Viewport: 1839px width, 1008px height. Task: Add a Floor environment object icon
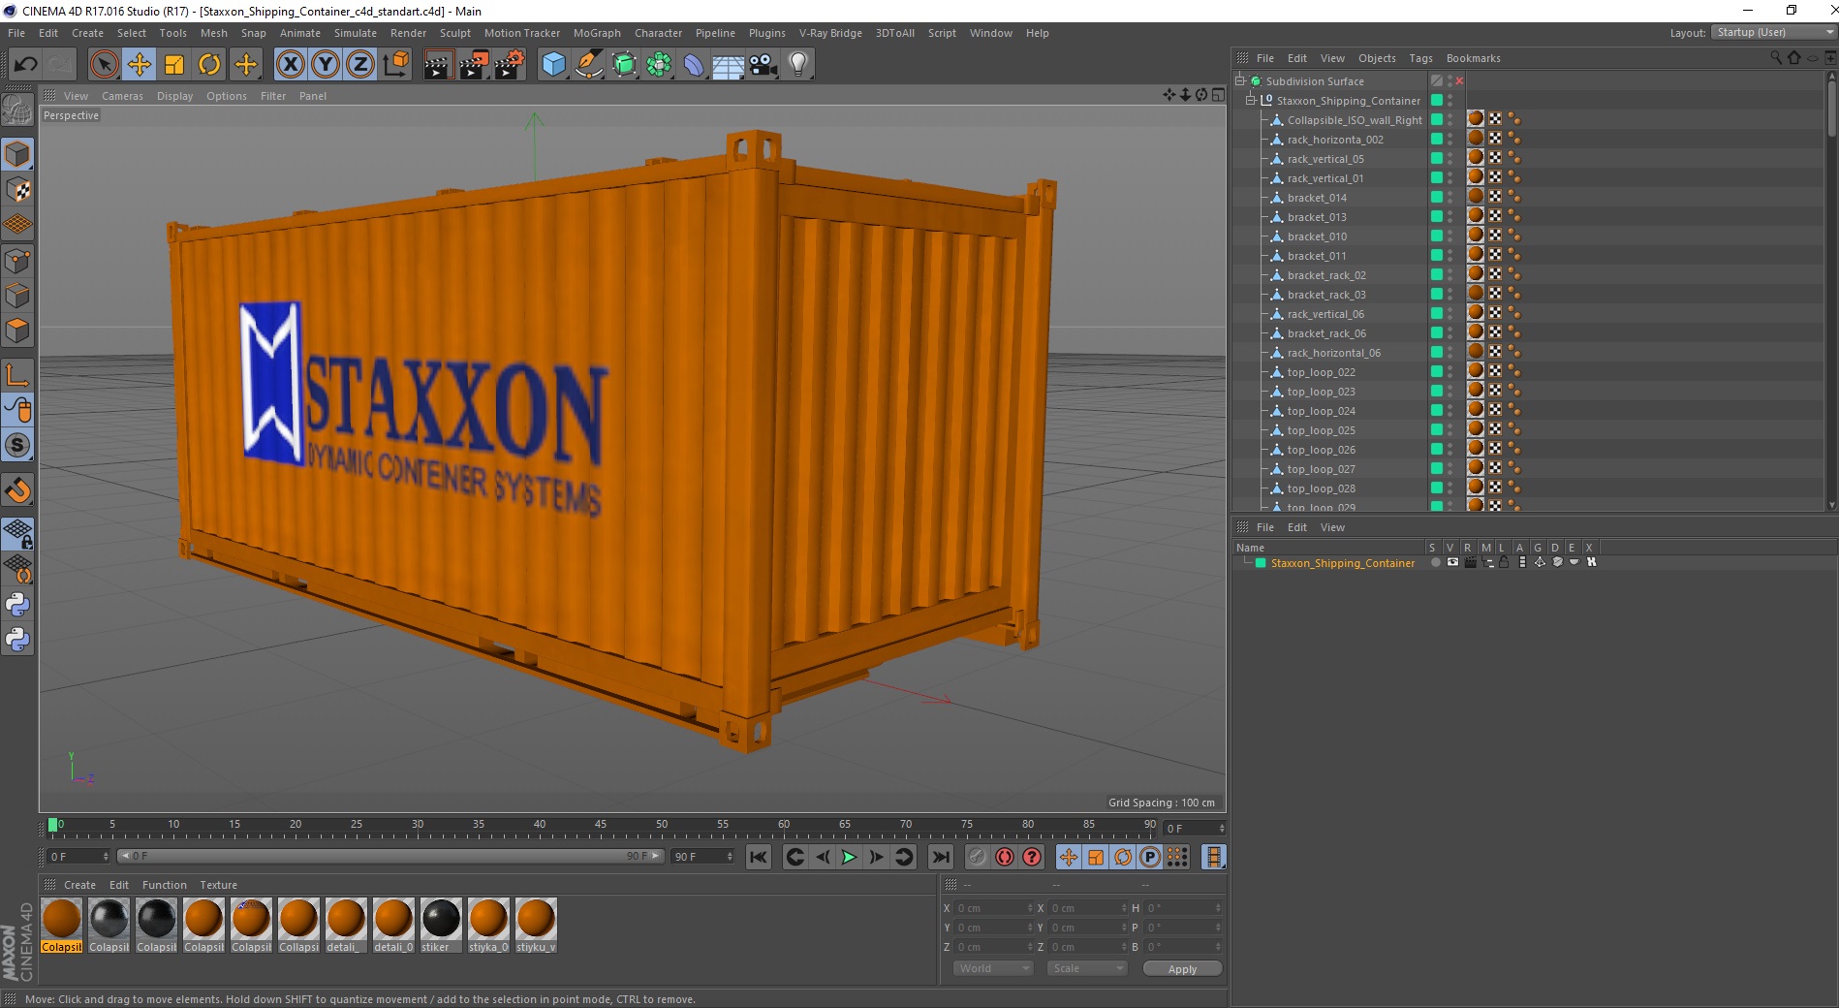[729, 65]
